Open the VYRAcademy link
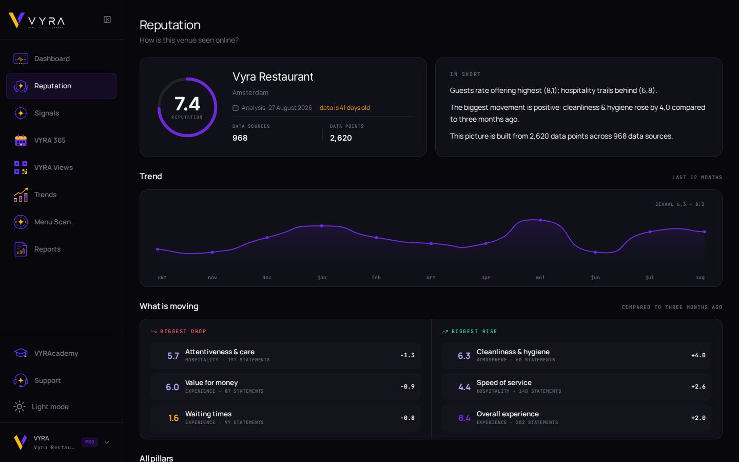Screen dimensions: 739x462 61,353
